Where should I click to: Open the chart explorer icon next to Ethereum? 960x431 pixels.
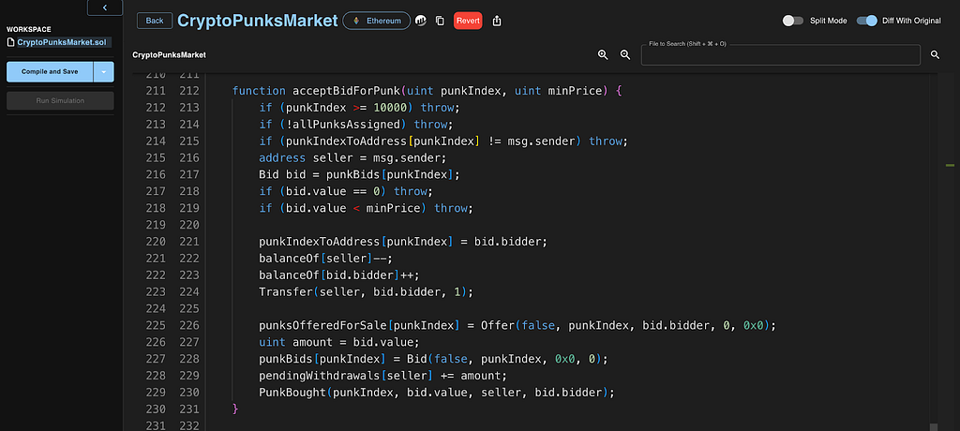click(421, 21)
